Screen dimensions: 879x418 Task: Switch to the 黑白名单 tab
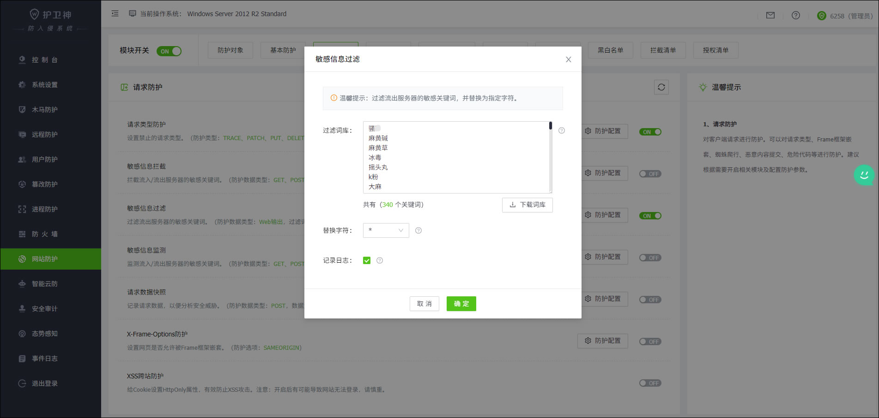coord(610,50)
